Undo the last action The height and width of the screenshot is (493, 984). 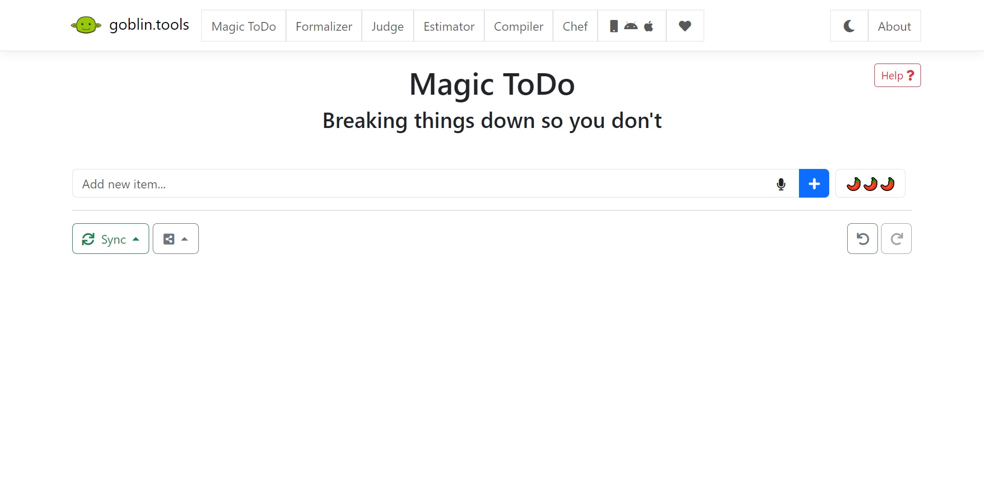(x=863, y=239)
